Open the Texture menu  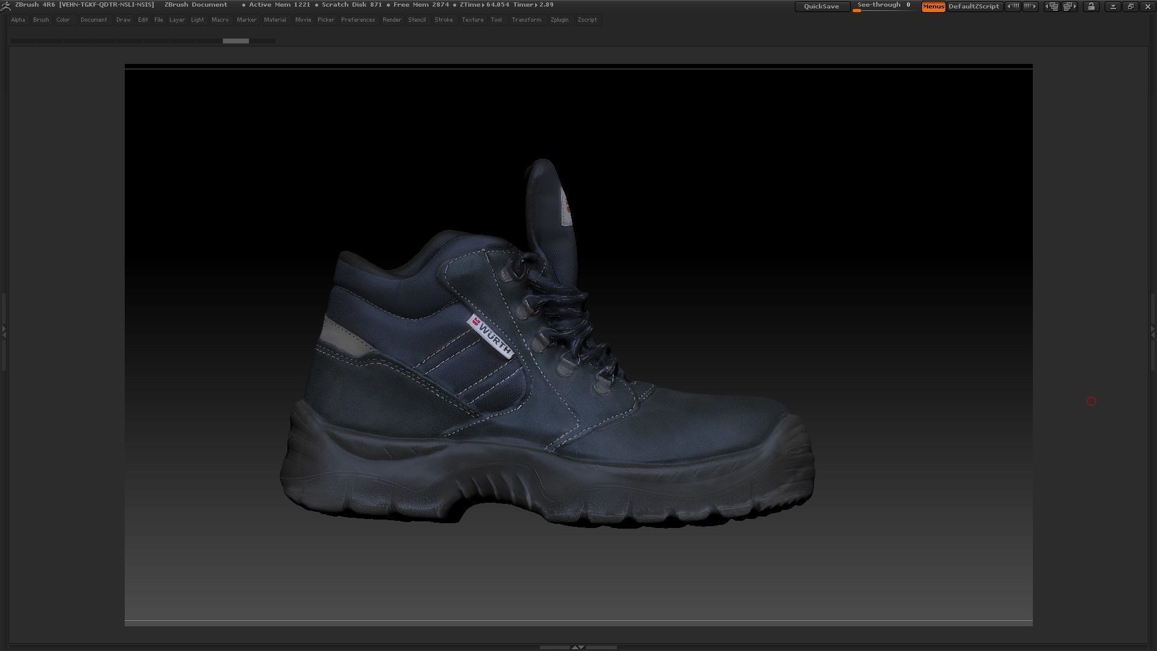pyautogui.click(x=472, y=19)
